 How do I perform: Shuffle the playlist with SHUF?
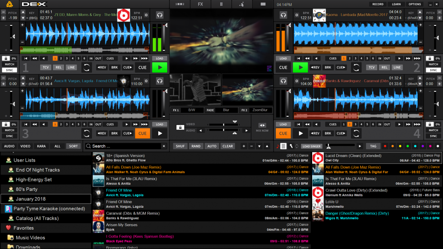[180, 146]
